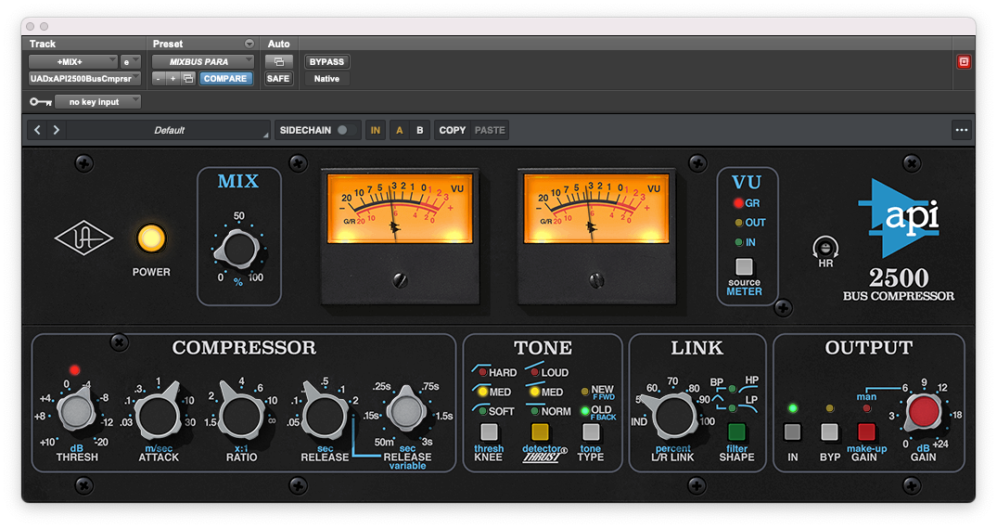This screenshot has width=997, height=528.
Task: Click the HARD knee indicator
Action: 482,372
